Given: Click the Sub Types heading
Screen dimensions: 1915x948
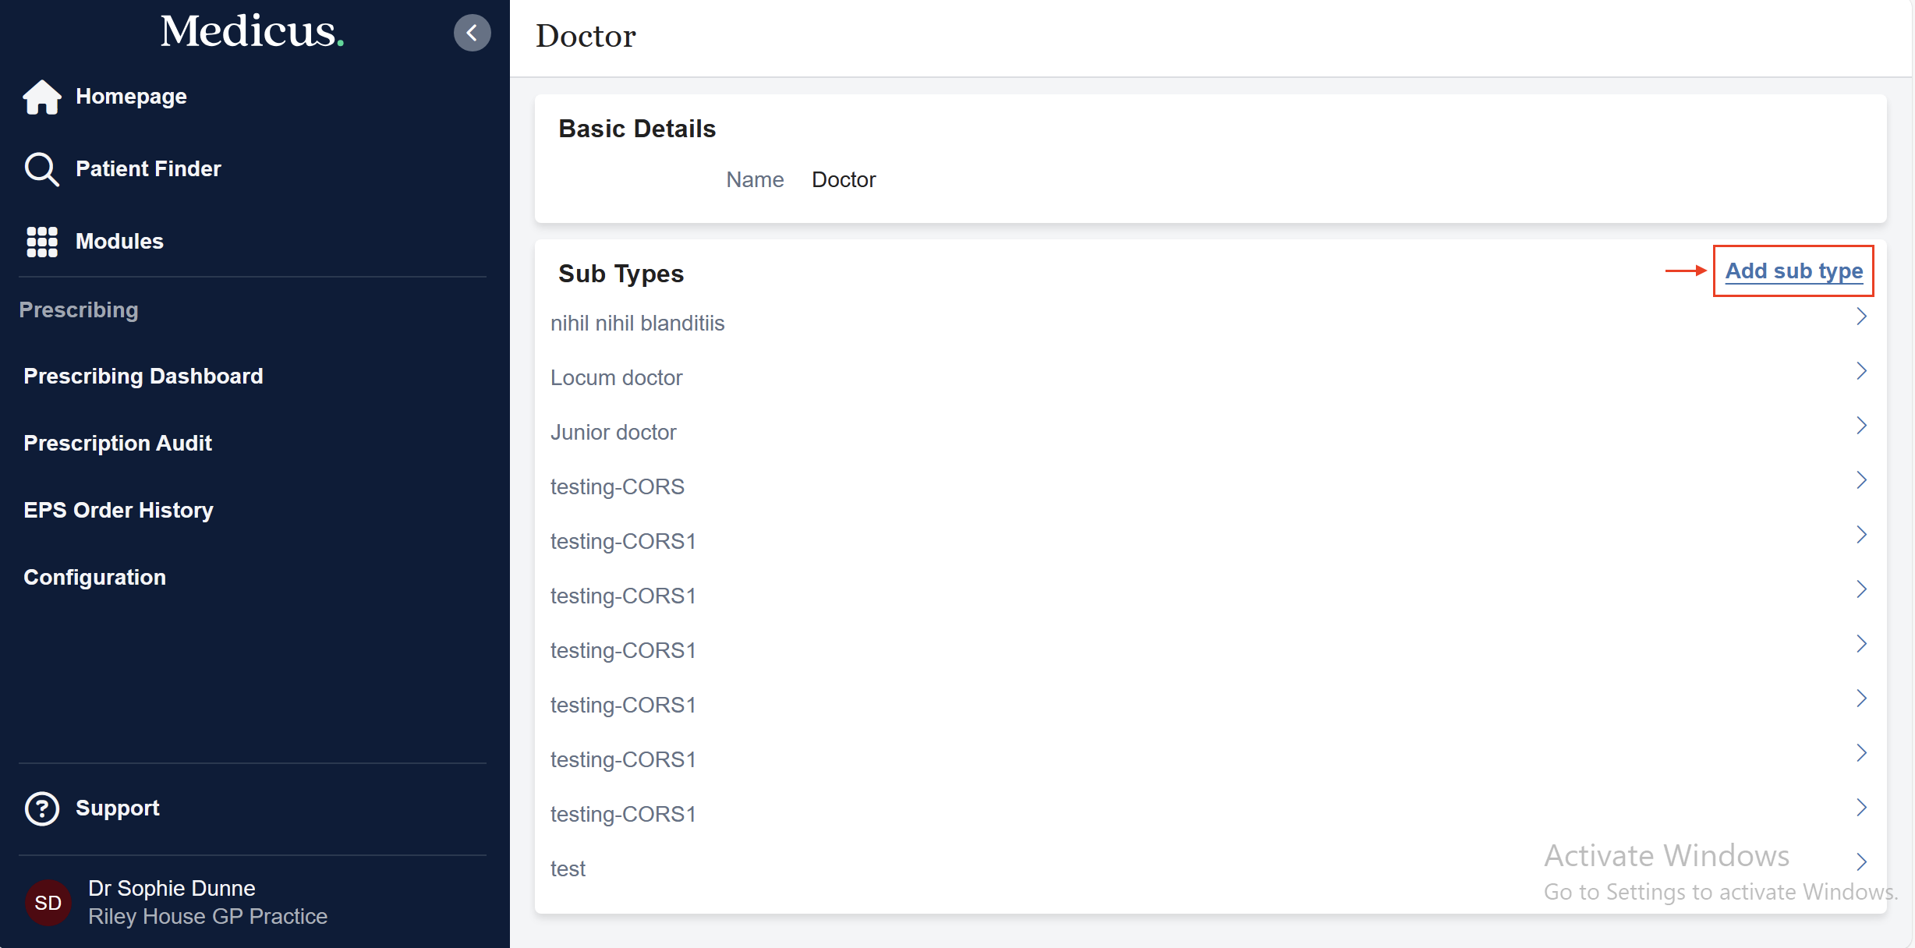Looking at the screenshot, I should point(621,274).
